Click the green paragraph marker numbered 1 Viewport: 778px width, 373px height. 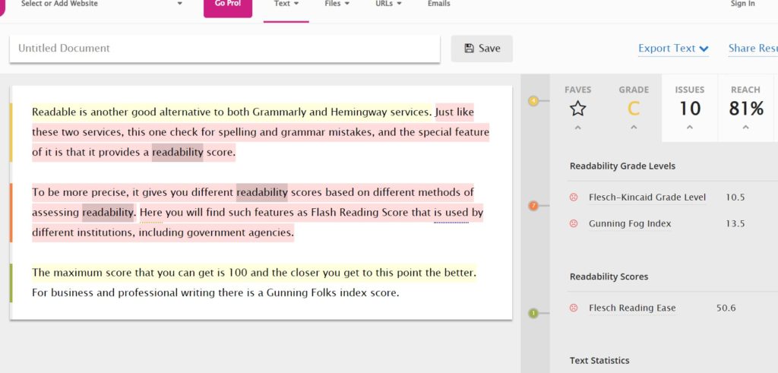(533, 314)
